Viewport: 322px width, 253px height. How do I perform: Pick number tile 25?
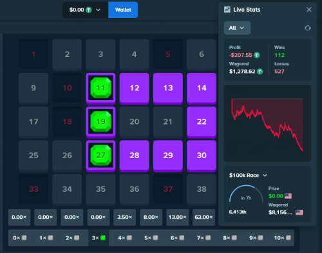[33, 156]
